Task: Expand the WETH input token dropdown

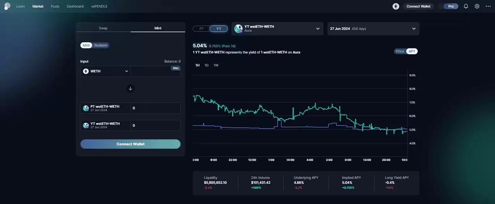Action: [126, 71]
